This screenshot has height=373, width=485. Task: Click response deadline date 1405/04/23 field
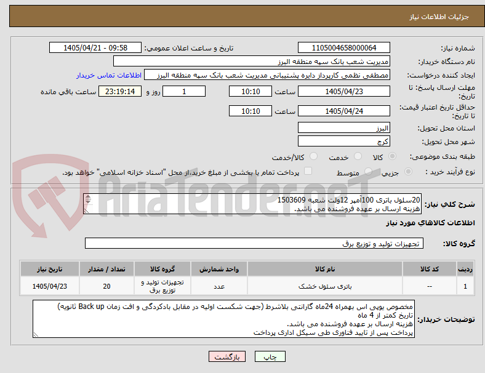point(343,91)
